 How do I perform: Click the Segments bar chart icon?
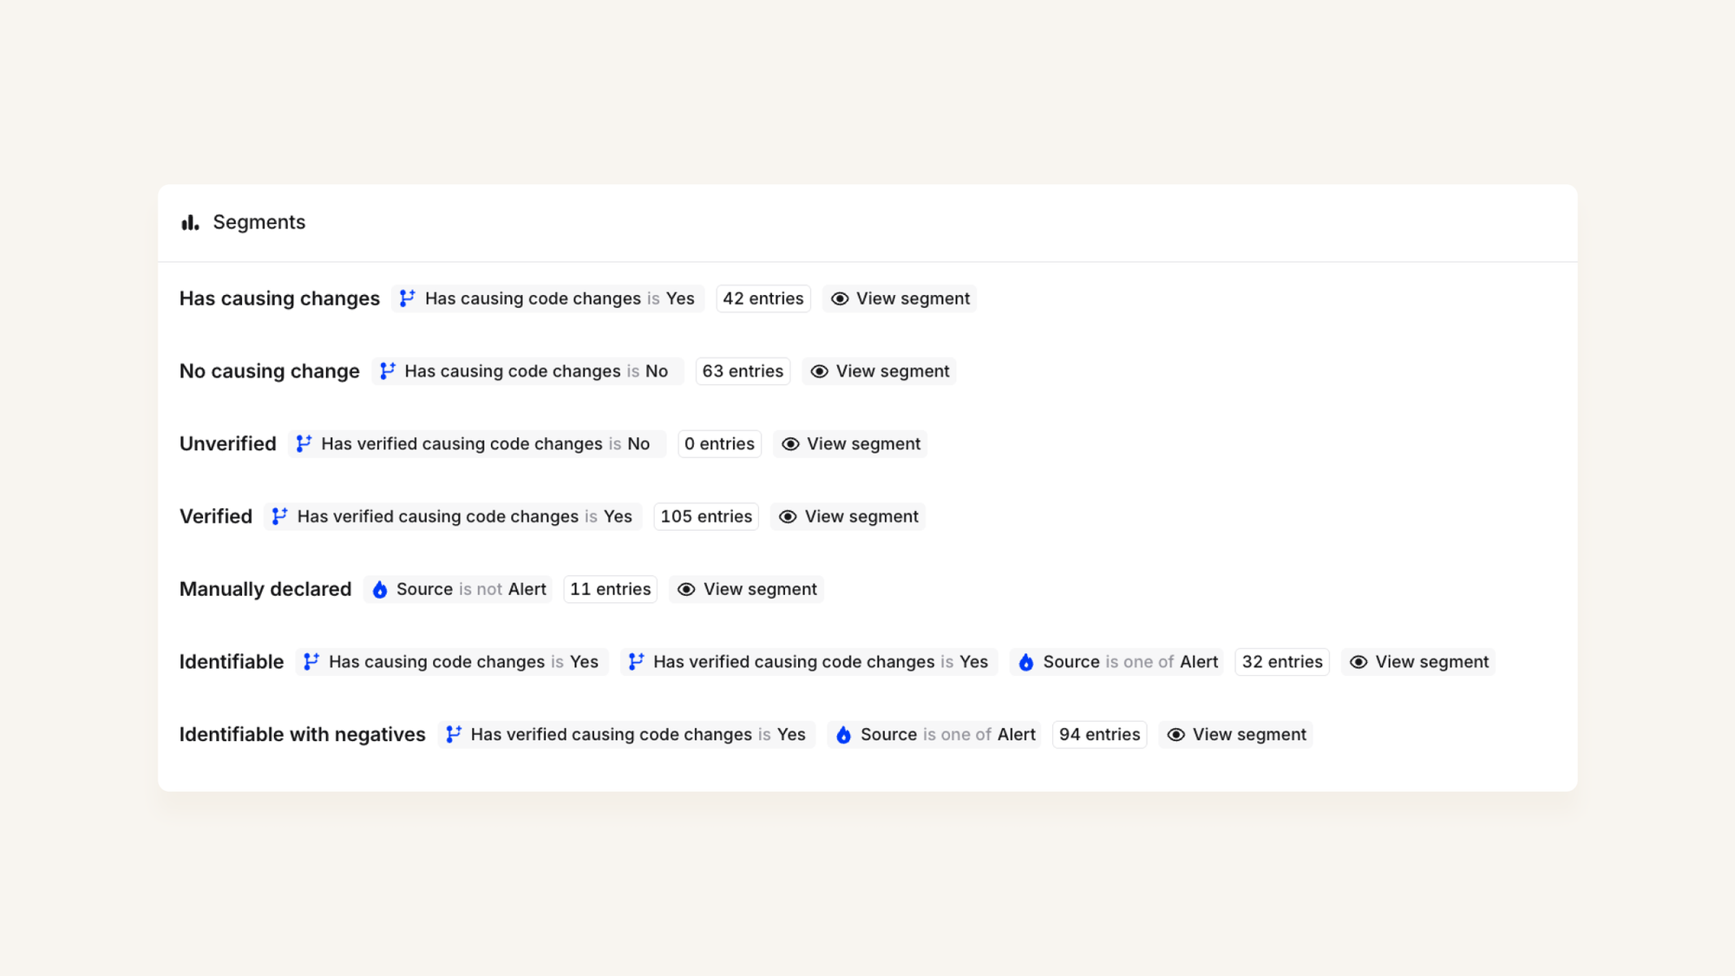[x=190, y=223]
